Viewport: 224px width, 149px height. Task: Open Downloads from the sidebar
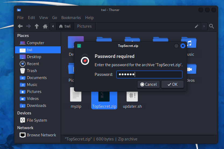[36, 106]
